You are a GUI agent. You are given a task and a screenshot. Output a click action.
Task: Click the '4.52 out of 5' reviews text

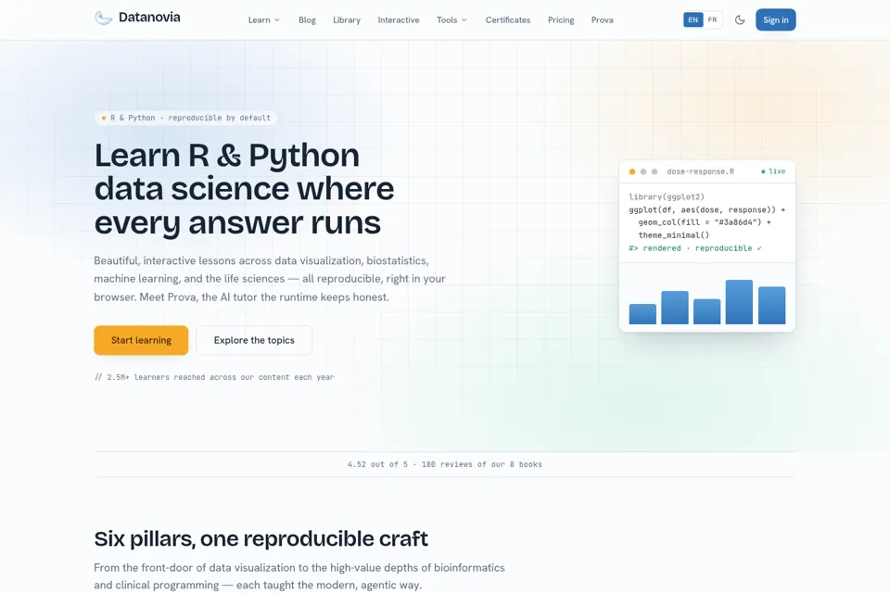pyautogui.click(x=444, y=464)
